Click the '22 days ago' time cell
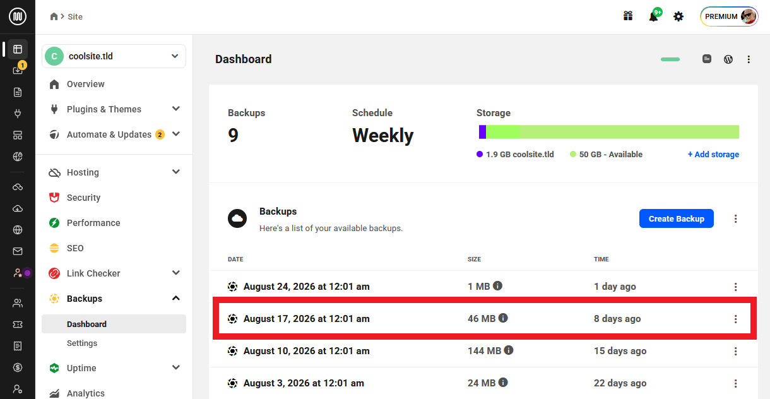This screenshot has width=770, height=399. [620, 383]
